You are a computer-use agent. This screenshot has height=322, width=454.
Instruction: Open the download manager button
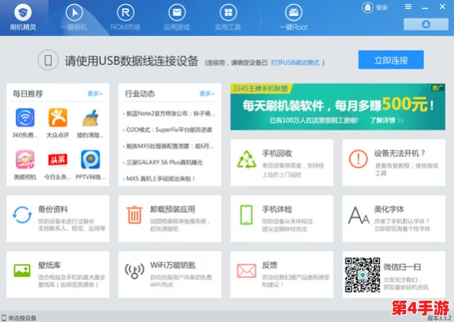pyautogui.click(x=426, y=24)
